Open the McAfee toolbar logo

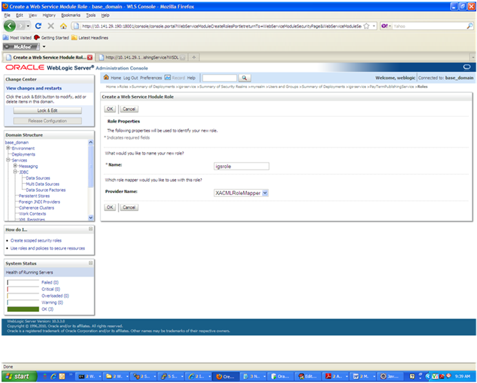tap(22, 47)
